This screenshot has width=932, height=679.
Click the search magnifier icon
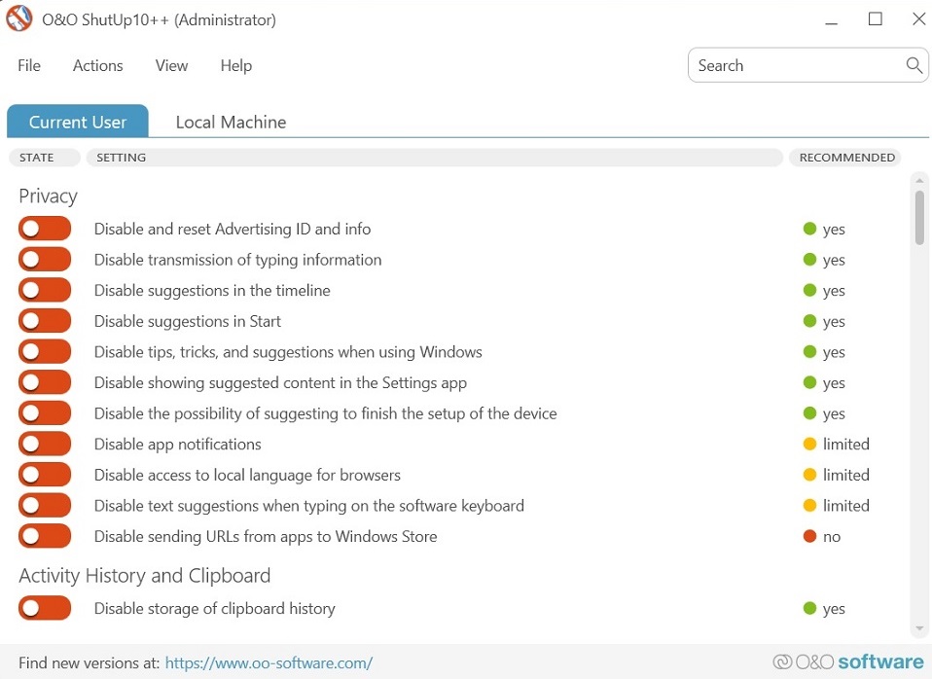(x=913, y=65)
